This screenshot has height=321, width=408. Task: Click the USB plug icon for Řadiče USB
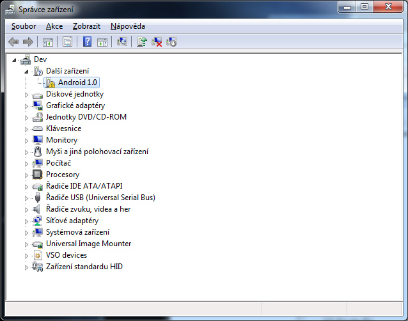[38, 198]
